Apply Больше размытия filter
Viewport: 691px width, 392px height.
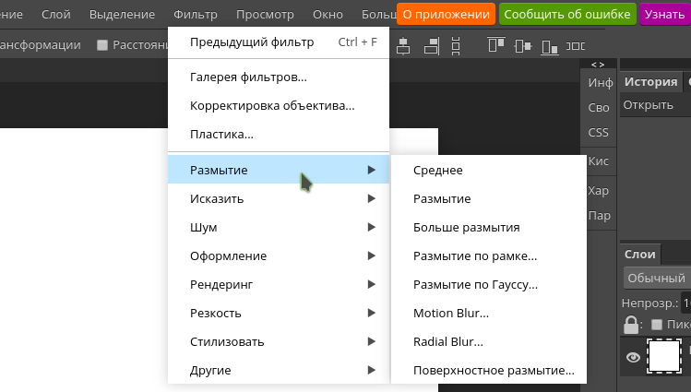pyautogui.click(x=489, y=227)
